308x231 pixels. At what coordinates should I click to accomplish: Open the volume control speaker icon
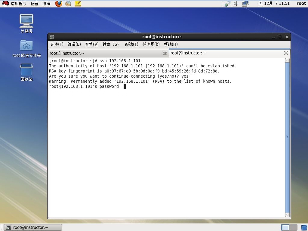point(236,4)
